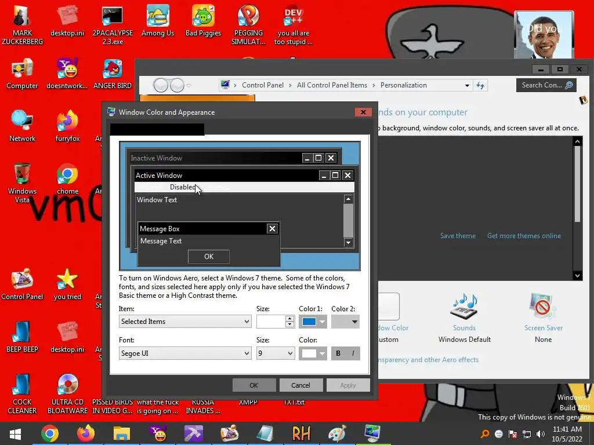Click the Sounds icon in Personalization
The height and width of the screenshot is (445, 594).
[x=464, y=306]
